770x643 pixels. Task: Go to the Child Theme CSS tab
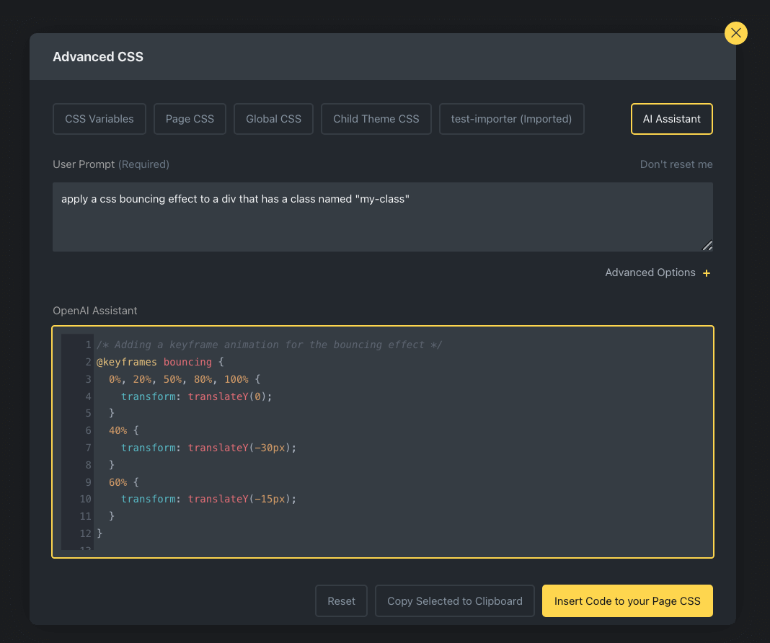(x=376, y=119)
